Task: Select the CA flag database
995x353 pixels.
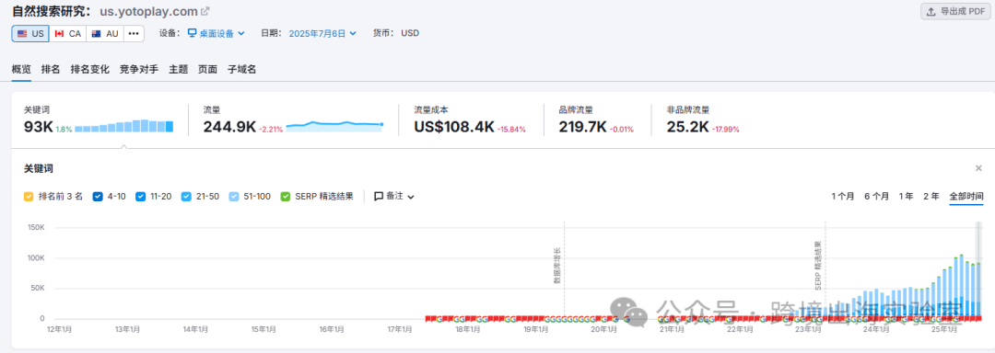Action: (68, 33)
